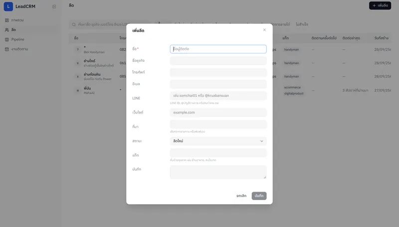Click the Pipeline board icon in sidebar
The width and height of the screenshot is (399, 227).
tap(7, 39)
